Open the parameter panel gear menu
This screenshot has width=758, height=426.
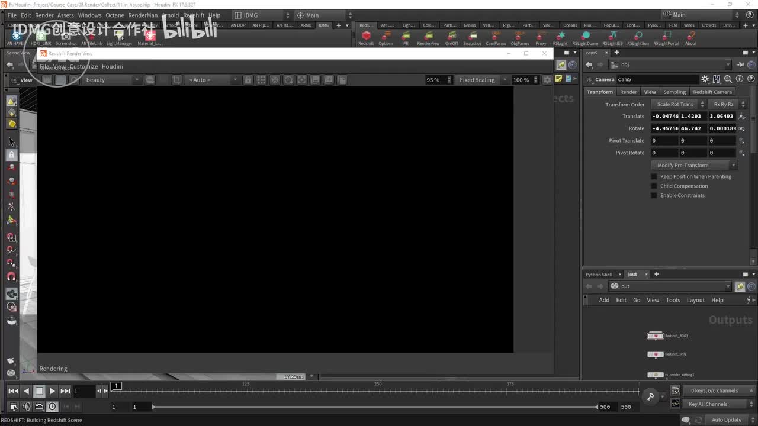(705, 79)
